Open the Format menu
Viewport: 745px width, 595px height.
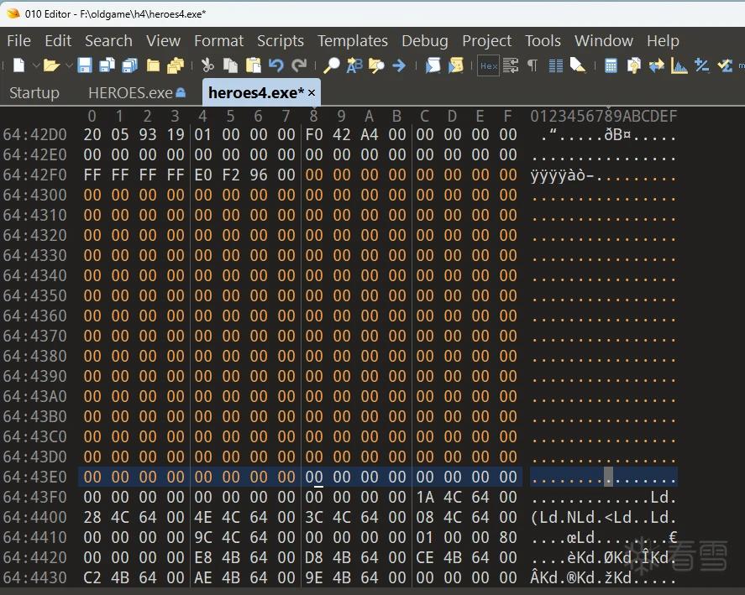[218, 41]
